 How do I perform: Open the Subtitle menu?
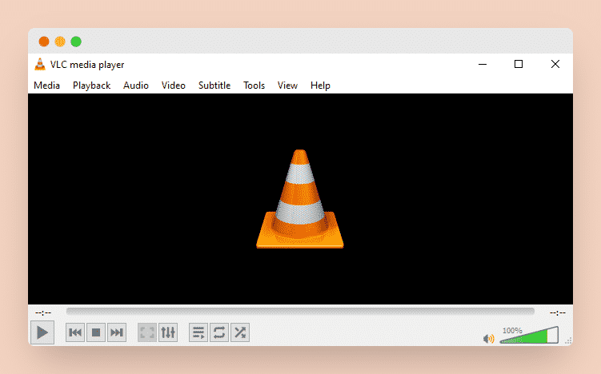[x=214, y=86]
